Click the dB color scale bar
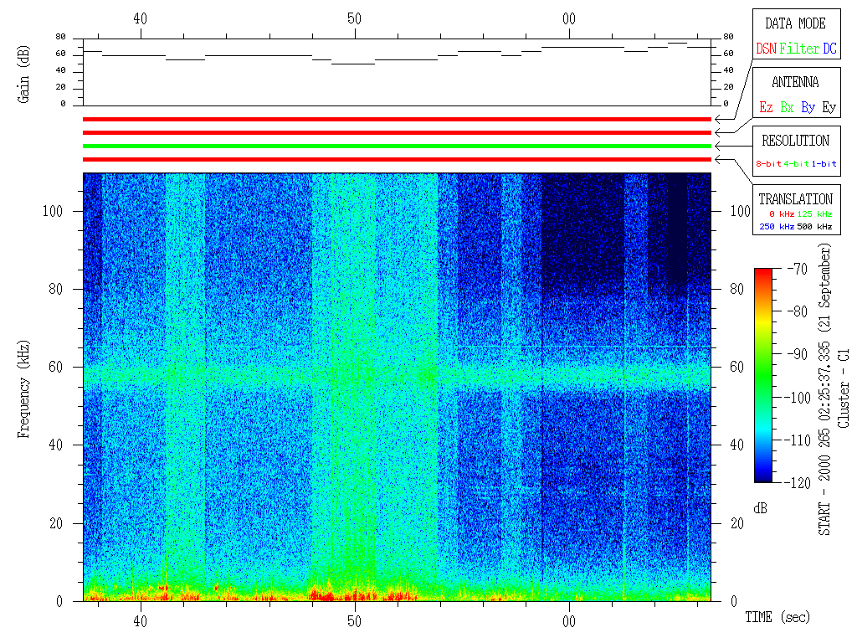The width and height of the screenshot is (857, 643). coord(762,375)
